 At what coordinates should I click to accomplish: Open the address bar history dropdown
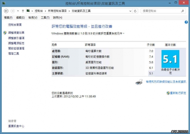[x=130, y=11]
